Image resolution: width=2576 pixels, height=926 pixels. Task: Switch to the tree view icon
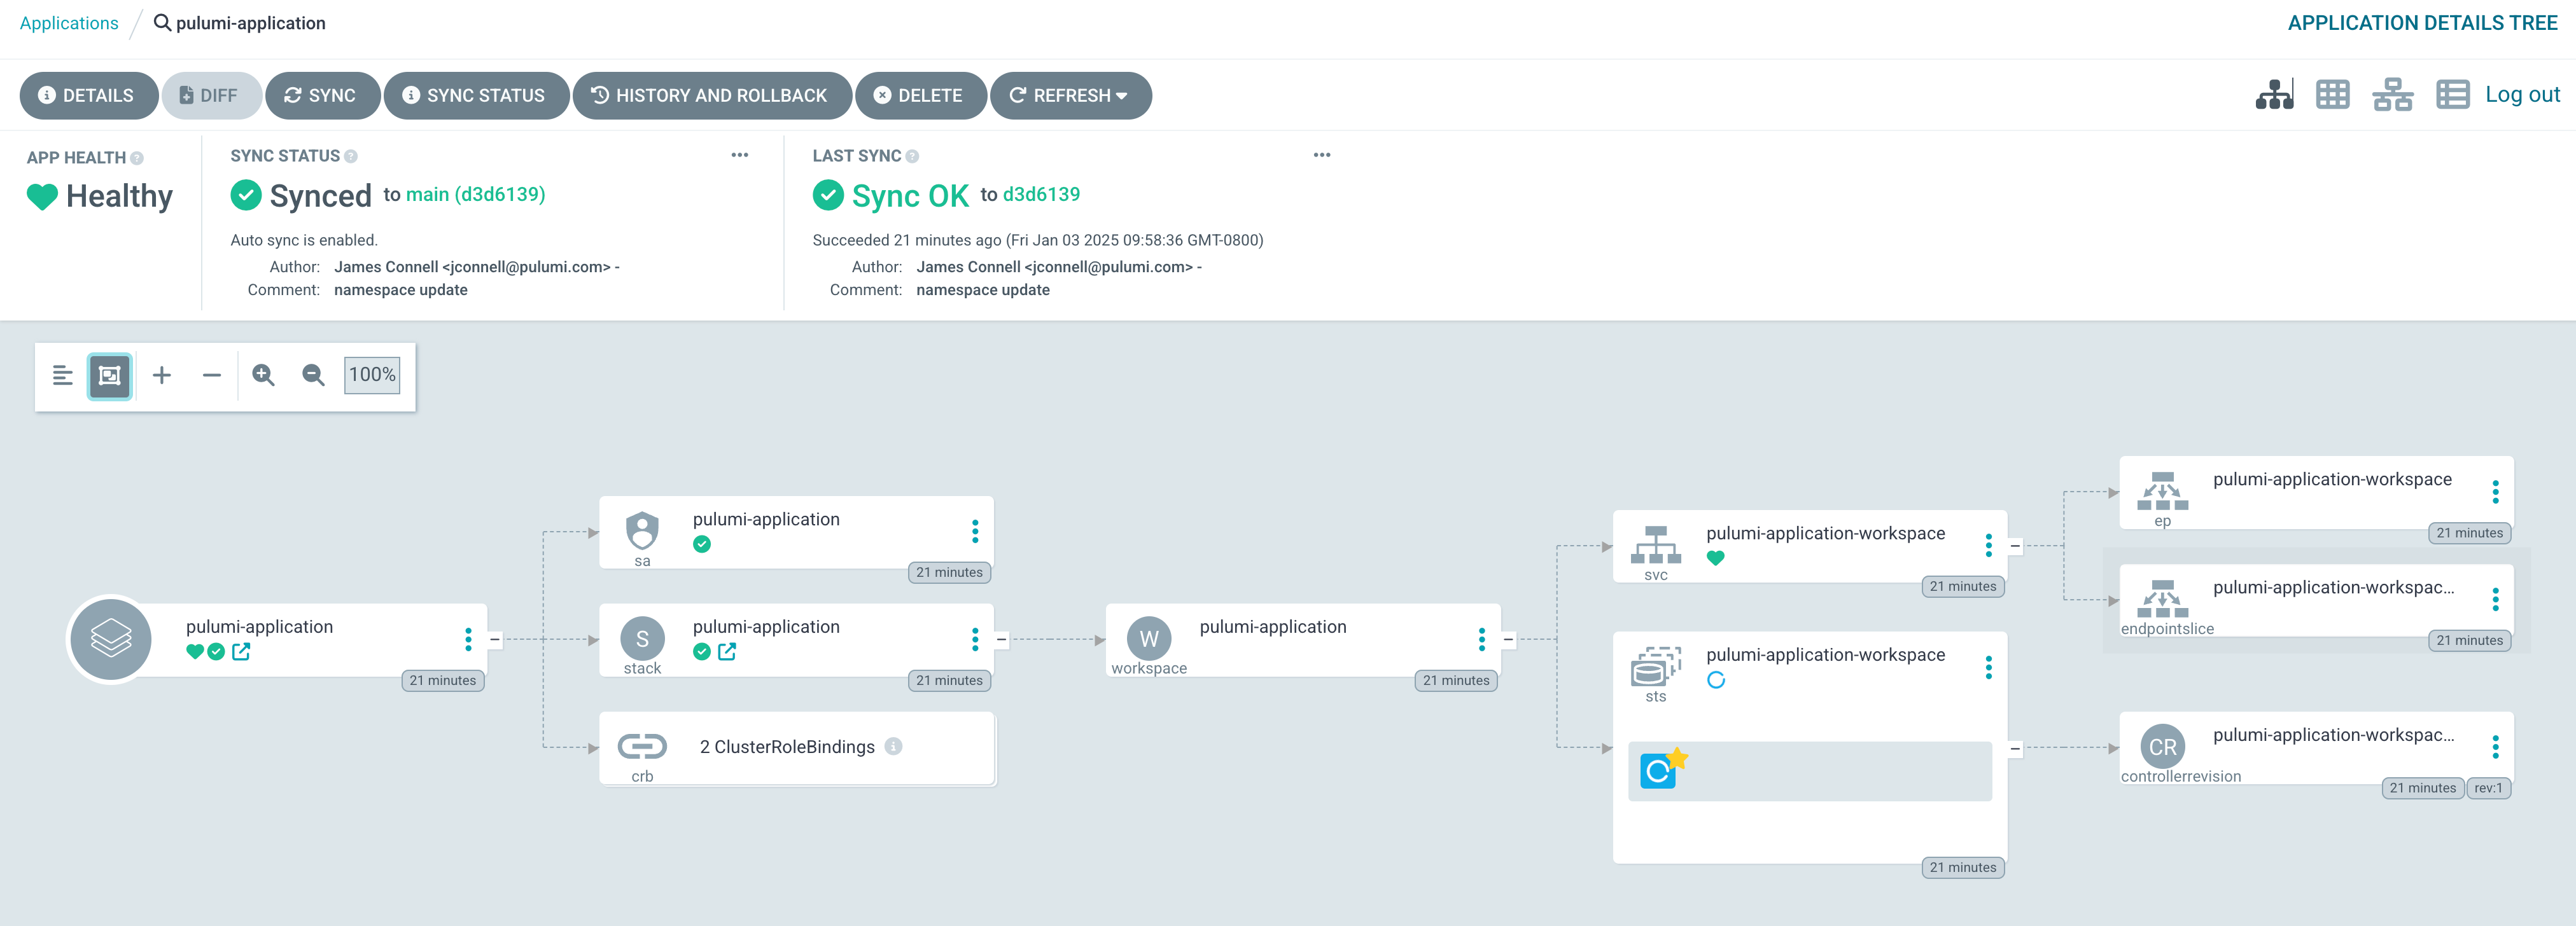pyautogui.click(x=2273, y=95)
